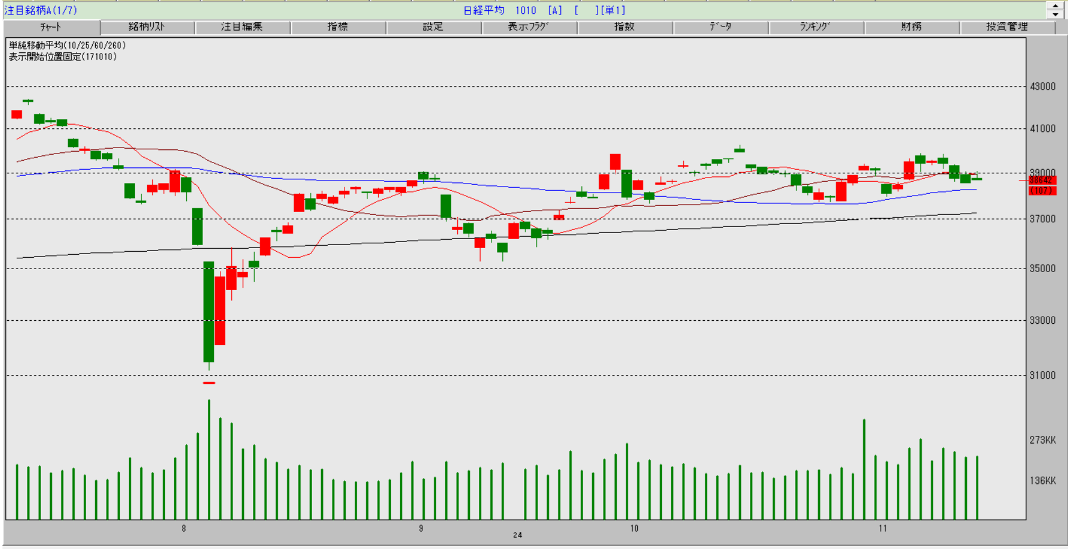Click the up arrow stepper at top right
Image resolution: width=1068 pixels, height=549 pixels.
tap(1055, 6)
